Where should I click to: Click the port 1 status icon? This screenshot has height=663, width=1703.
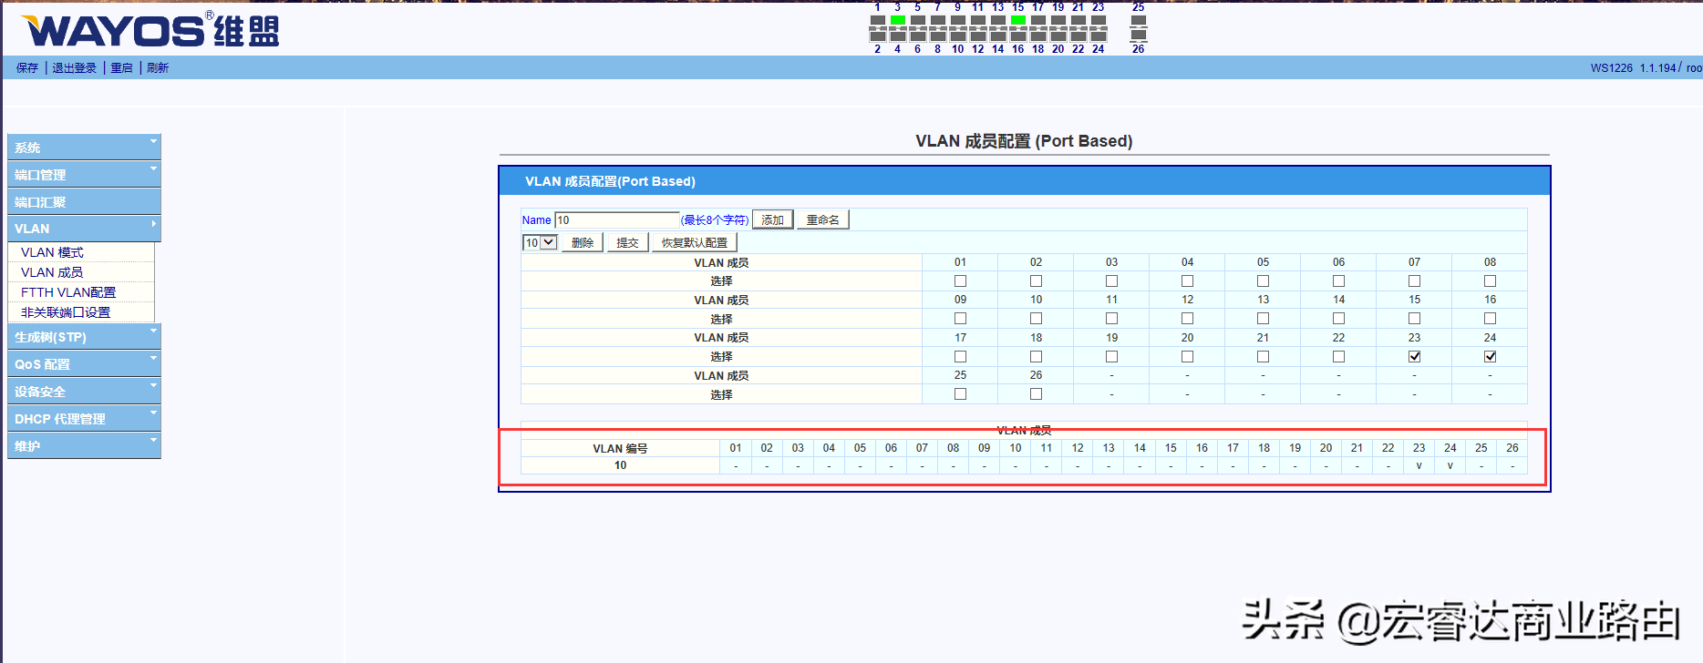878,20
